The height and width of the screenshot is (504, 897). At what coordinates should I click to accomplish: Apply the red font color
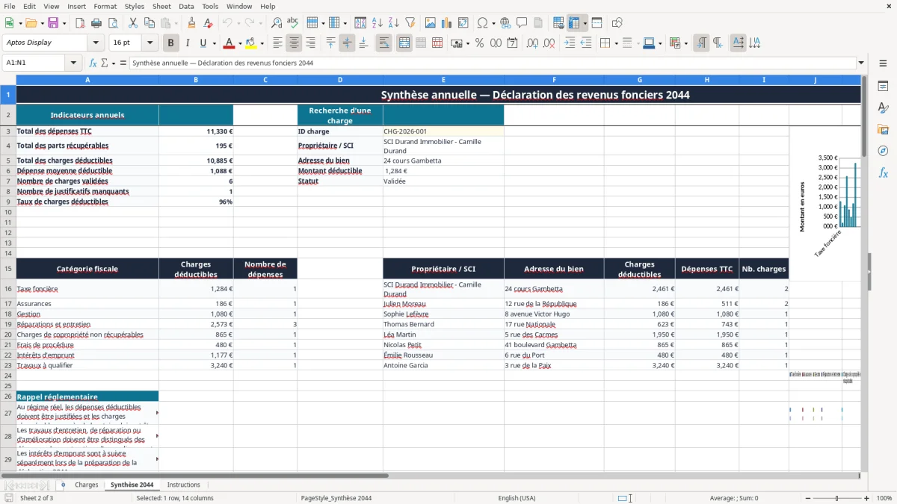click(229, 43)
